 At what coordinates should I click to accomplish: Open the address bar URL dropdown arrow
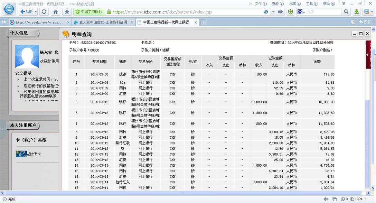coord(273,12)
